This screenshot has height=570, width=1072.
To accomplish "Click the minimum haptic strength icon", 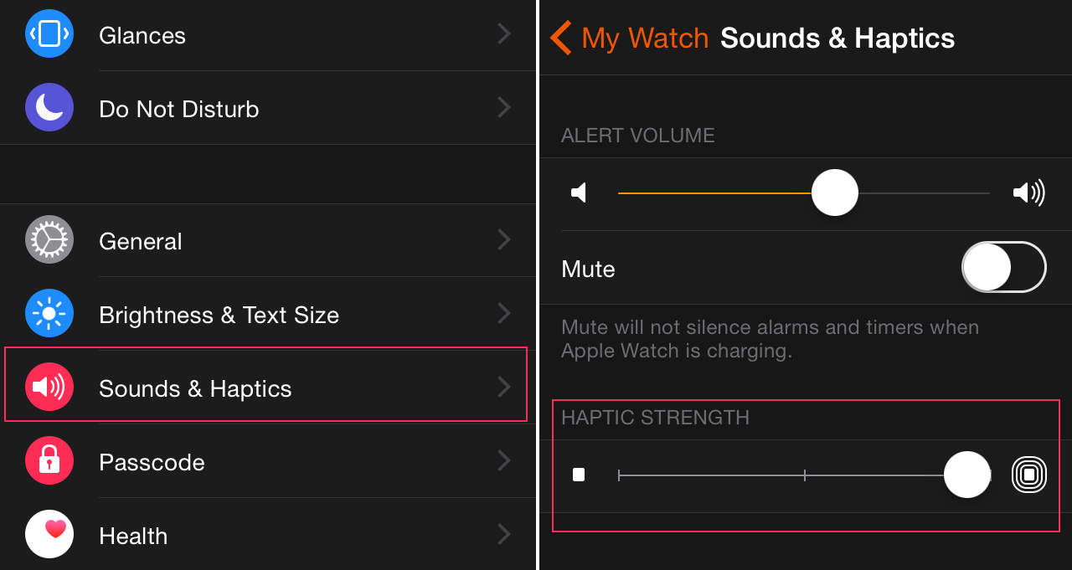I will pos(579,475).
